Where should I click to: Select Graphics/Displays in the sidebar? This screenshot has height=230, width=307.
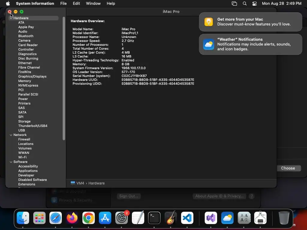pyautogui.click(x=32, y=76)
